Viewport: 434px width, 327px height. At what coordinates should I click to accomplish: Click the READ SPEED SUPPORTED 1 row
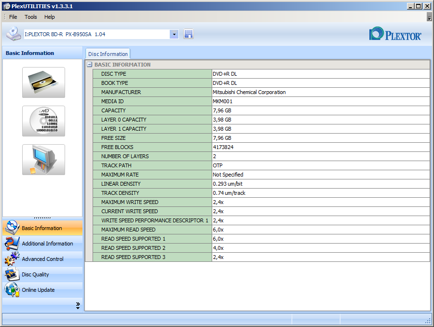(261, 239)
